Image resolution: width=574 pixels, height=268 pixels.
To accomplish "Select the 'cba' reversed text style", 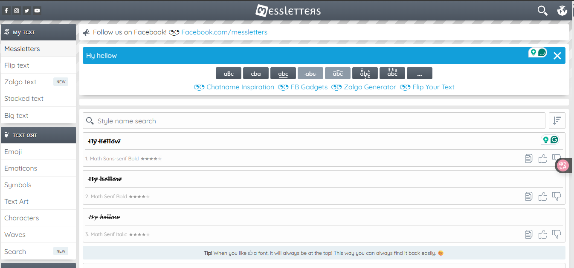I will (255, 73).
